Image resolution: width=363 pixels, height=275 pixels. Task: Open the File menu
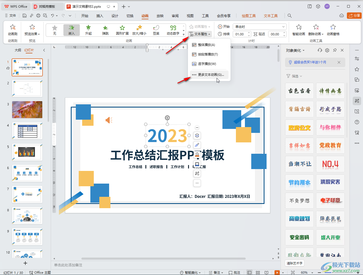[11, 16]
